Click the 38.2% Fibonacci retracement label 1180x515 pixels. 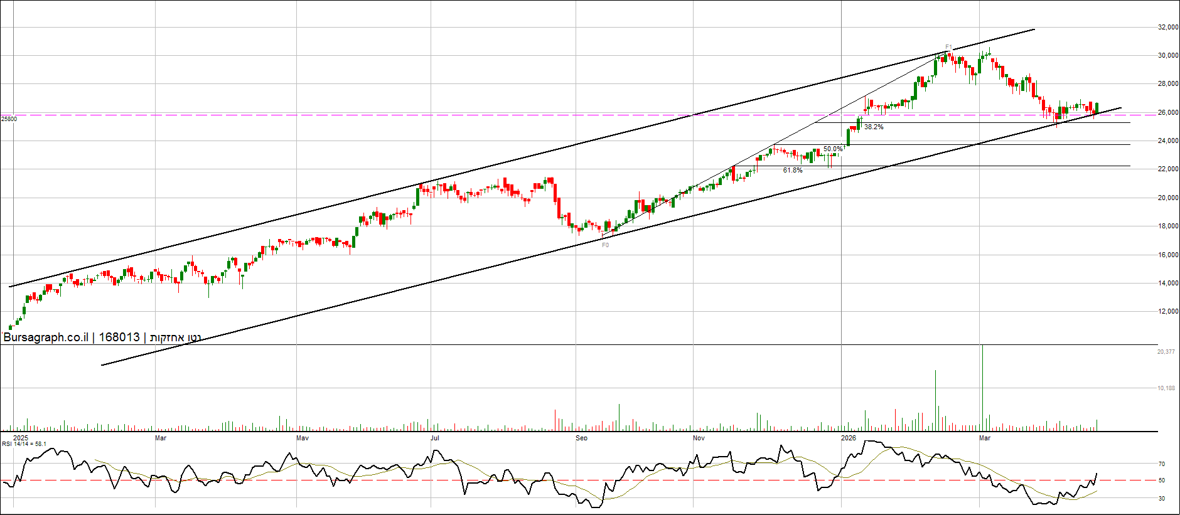(x=874, y=127)
